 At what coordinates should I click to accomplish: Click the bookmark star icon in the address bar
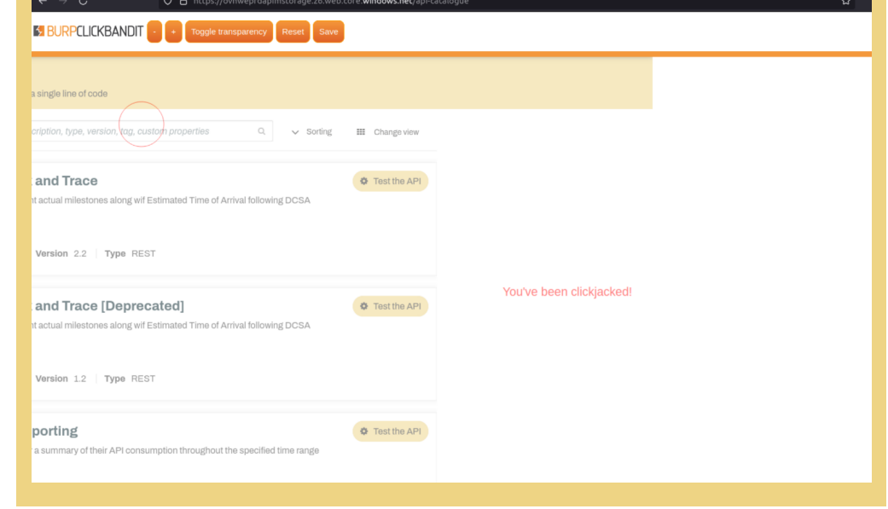click(845, 3)
